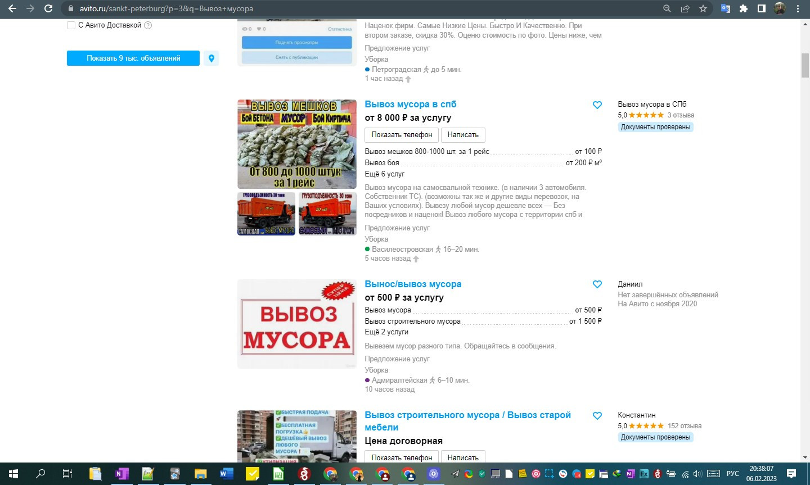The image size is (810, 485).
Task: Open seller profile "Даниил"
Action: [x=630, y=284]
